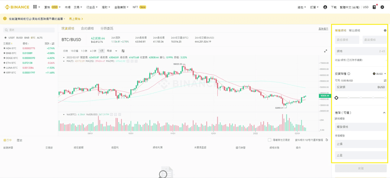390x178 pixels.
Task: Switch to 分時委託 tab
Action: [x=107, y=29]
